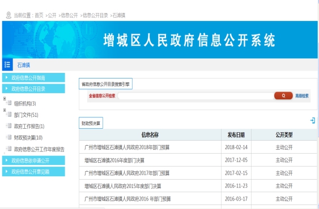Click 主动公开 in the 2018-02-14 row

284,147
